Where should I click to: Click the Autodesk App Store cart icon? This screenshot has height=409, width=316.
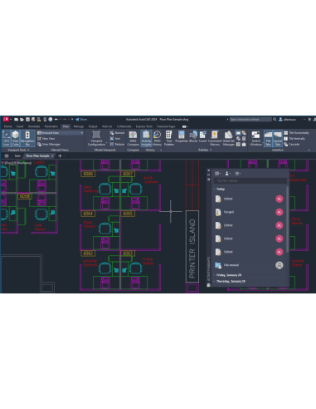pyautogui.click(x=309, y=120)
